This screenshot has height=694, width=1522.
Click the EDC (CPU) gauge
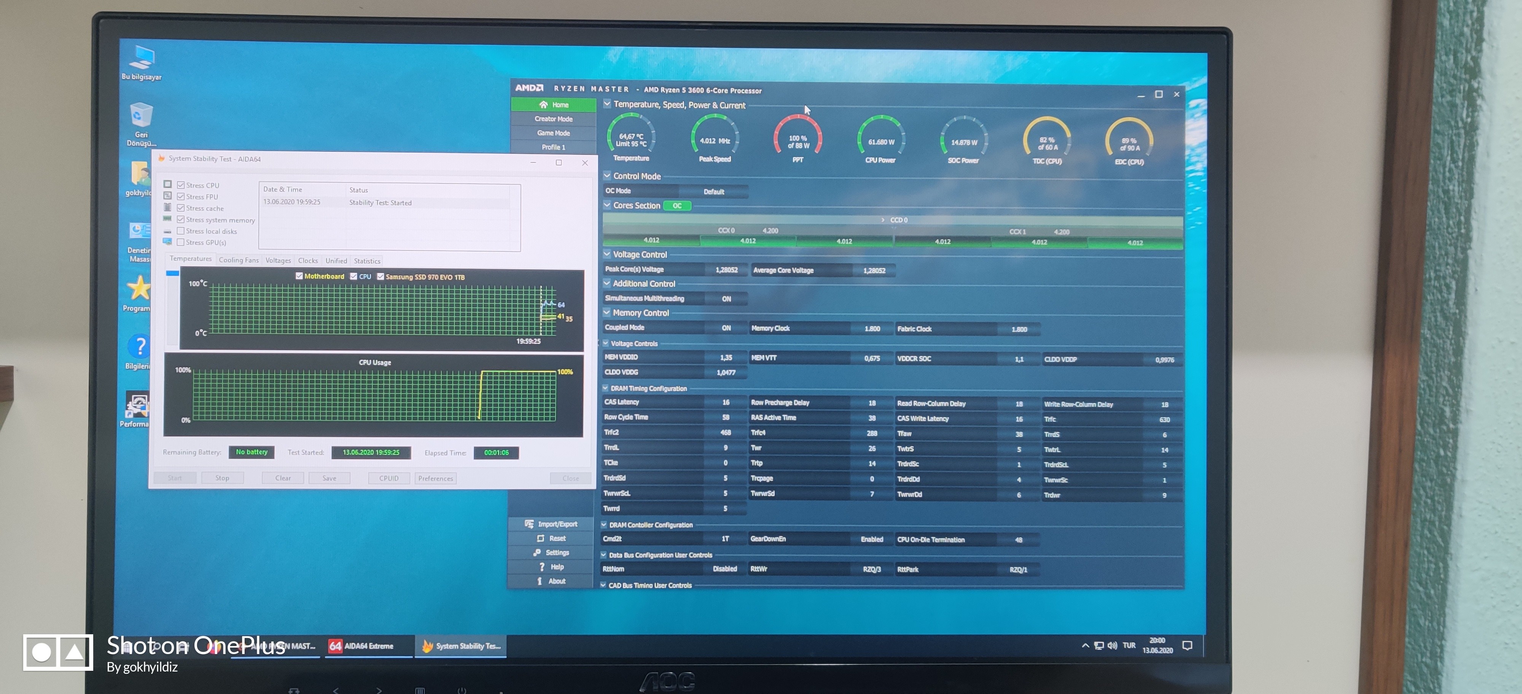(1129, 142)
